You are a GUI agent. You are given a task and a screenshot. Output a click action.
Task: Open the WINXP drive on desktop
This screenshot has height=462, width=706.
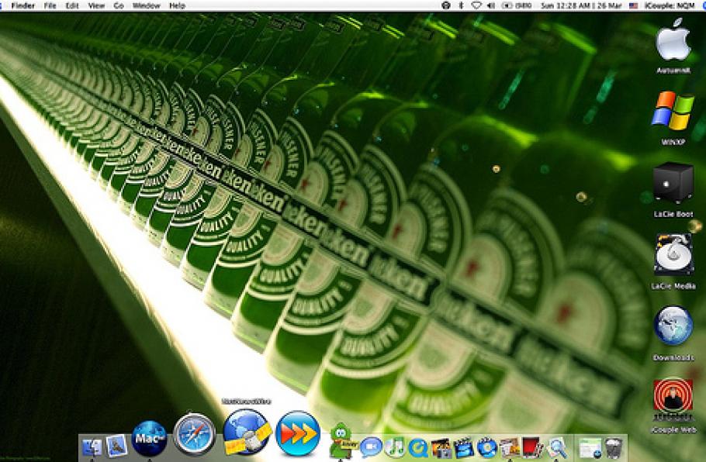(673, 111)
